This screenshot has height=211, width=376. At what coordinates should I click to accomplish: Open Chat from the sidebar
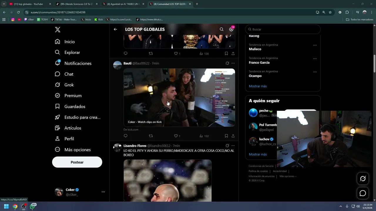pos(64,74)
